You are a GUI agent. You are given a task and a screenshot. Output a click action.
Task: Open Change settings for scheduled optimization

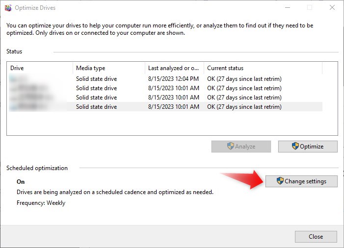pyautogui.click(x=302, y=181)
